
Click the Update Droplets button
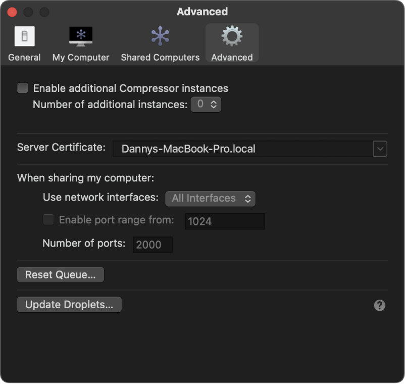pyautogui.click(x=69, y=304)
